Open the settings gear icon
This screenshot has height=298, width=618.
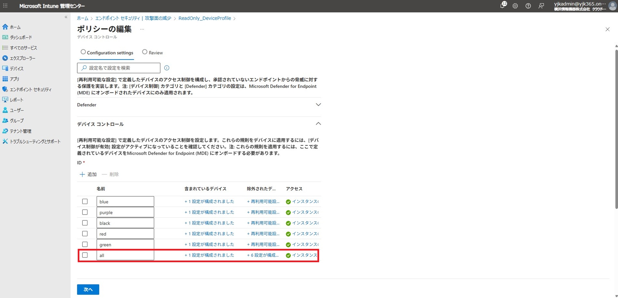(515, 6)
